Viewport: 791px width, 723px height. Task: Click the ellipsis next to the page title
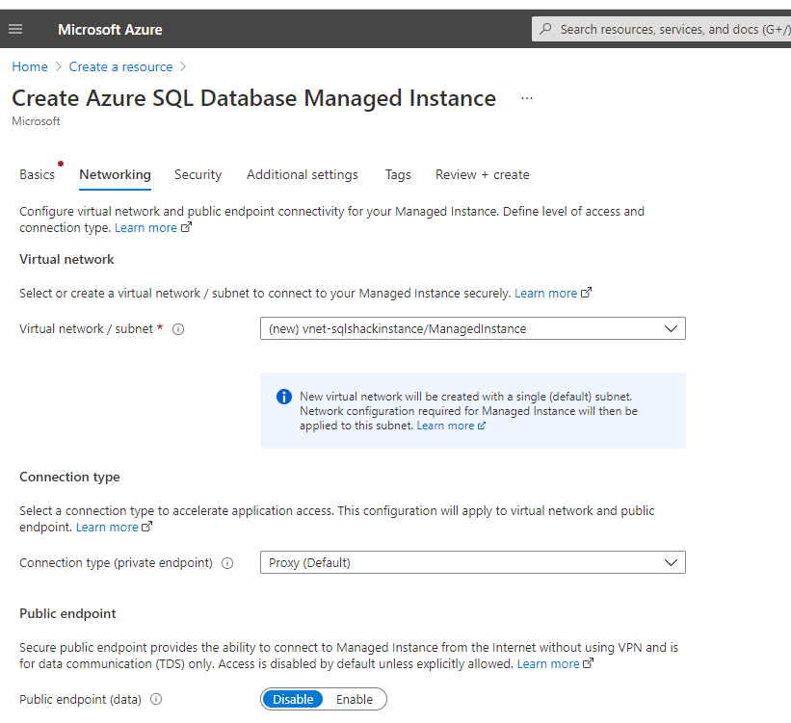526,96
